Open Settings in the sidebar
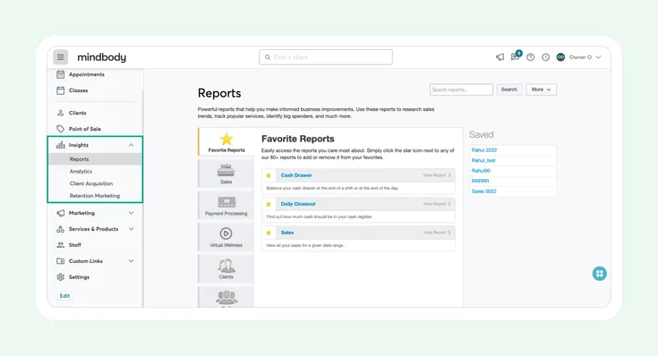The image size is (658, 356). pos(79,276)
